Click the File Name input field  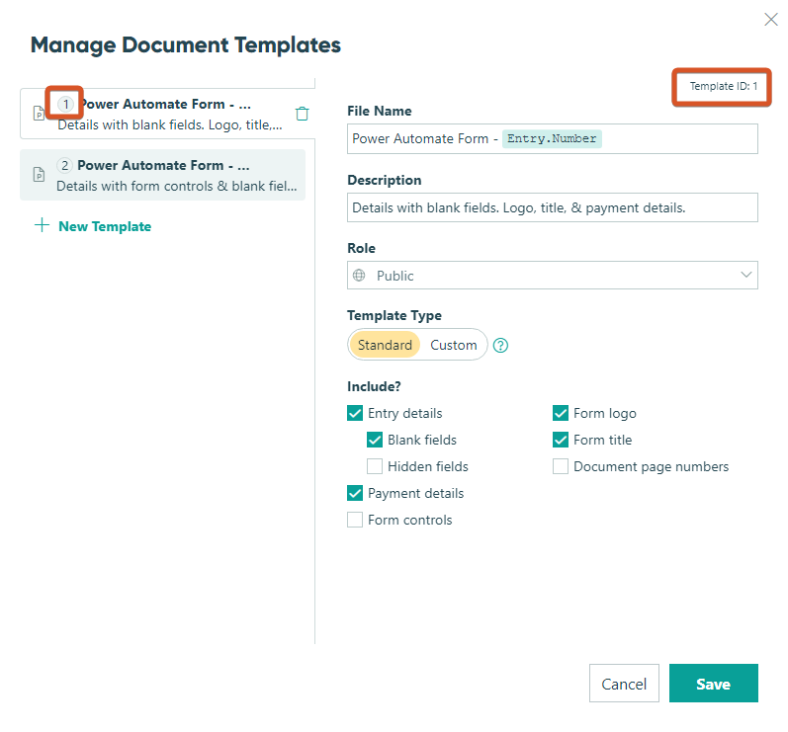(x=553, y=138)
